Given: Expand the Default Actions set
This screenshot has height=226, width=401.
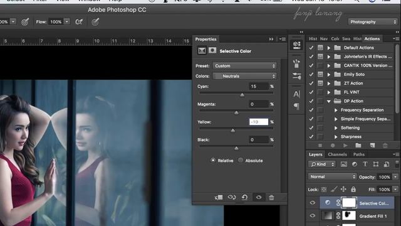Looking at the screenshot, I should pyautogui.click(x=329, y=48).
